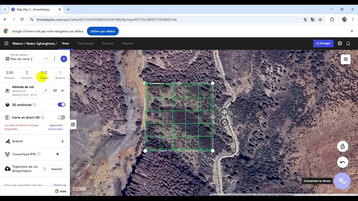The image size is (358, 201).
Task: Show info for 3D améliorée
Action: pyautogui.click(x=34, y=105)
